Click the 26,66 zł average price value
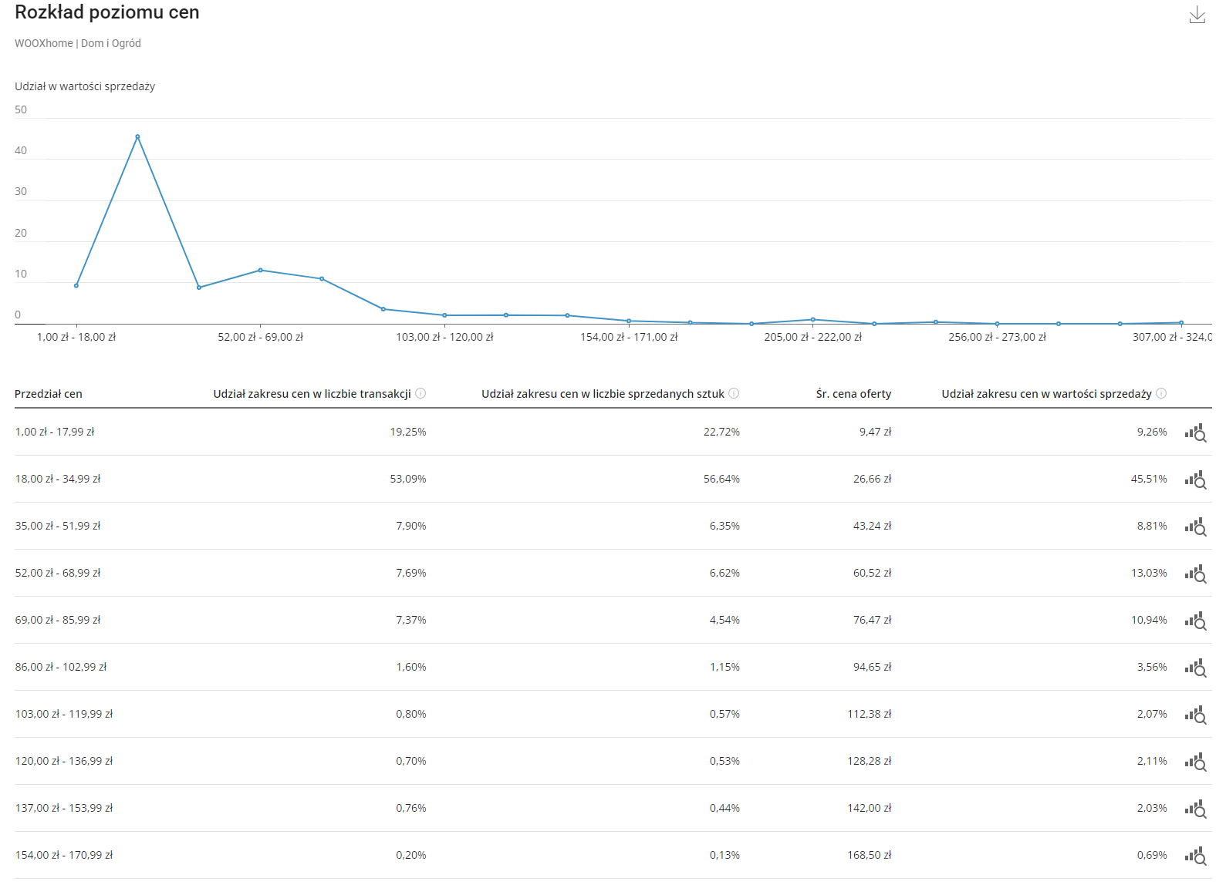Image resolution: width=1226 pixels, height=895 pixels. pos(872,479)
